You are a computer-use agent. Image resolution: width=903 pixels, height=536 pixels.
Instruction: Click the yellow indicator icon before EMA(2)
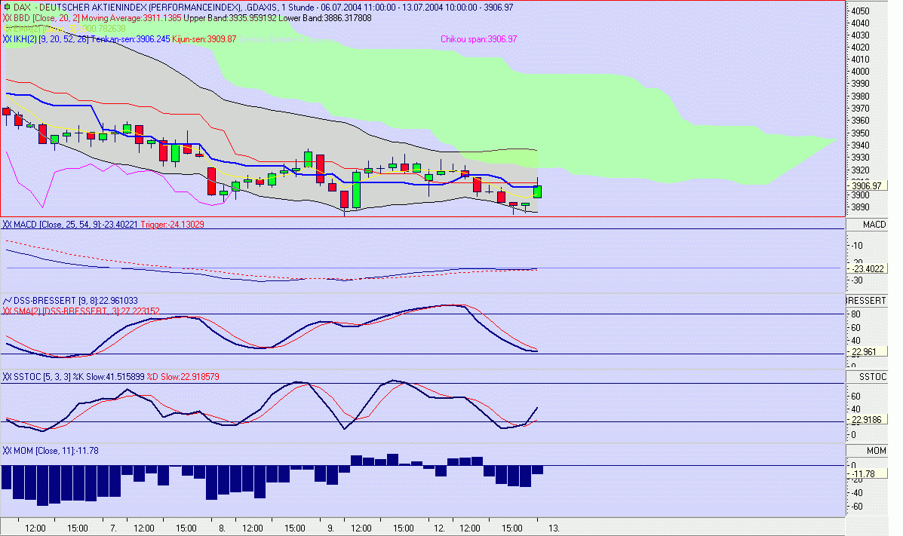pyautogui.click(x=7, y=28)
